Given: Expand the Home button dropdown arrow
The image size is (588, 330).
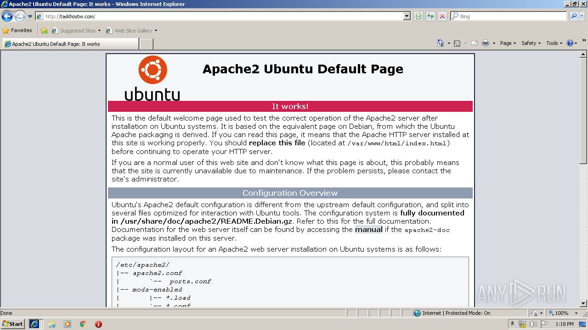Looking at the screenshot, I should 449,43.
